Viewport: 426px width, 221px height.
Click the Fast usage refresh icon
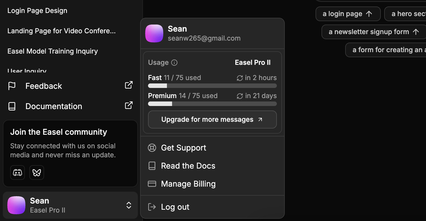[240, 78]
